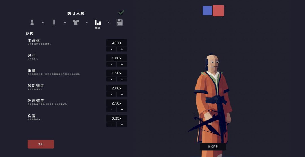Increase 生命值 with the plus button

122,49
